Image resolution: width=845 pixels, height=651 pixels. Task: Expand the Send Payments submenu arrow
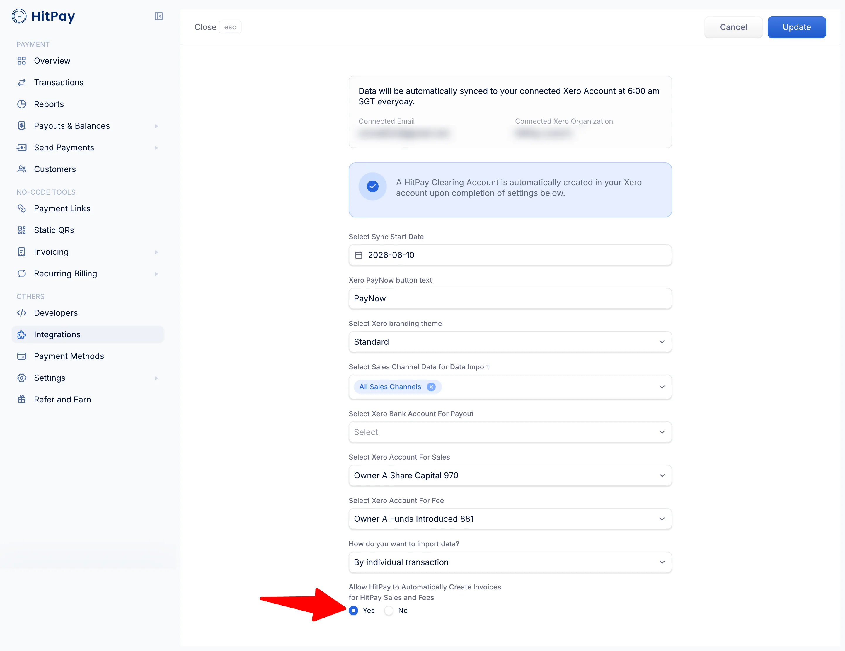tap(156, 148)
